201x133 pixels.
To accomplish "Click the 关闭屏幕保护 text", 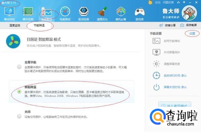I will (172, 52).
